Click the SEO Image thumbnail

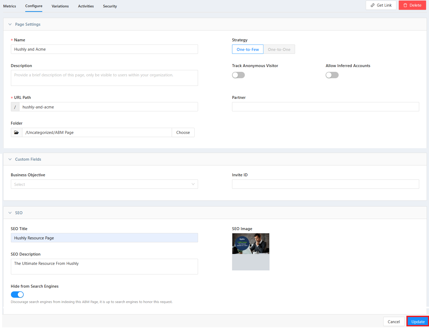[x=251, y=252]
